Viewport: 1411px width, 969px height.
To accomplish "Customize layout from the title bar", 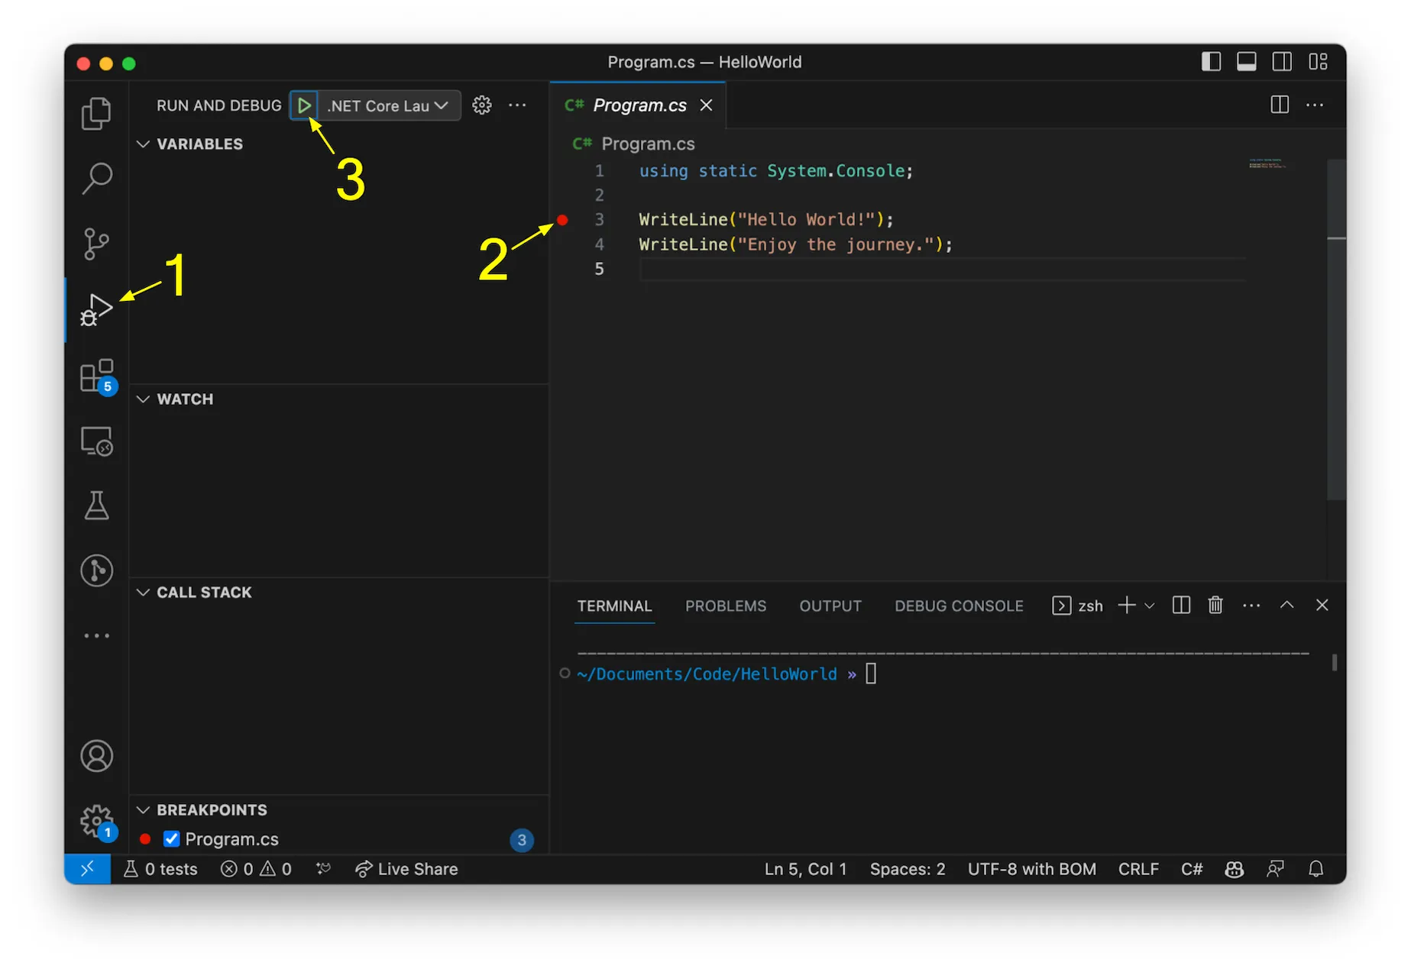I will coord(1318,62).
